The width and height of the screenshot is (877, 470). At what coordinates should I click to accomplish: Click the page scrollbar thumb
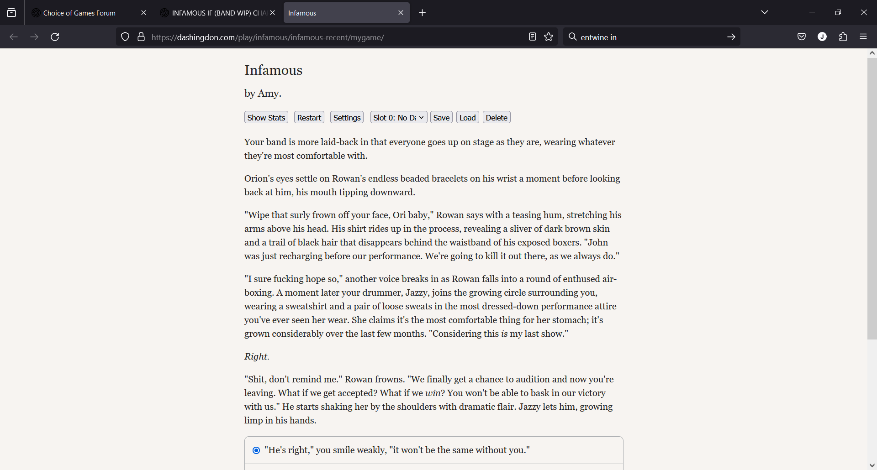(x=872, y=198)
